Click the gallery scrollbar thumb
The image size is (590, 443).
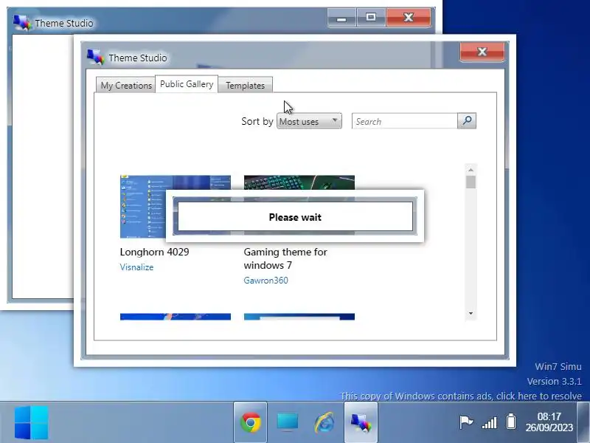click(471, 182)
